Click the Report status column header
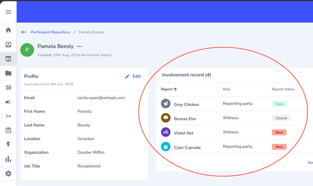Image resolution: width=313 pixels, height=186 pixels. click(283, 89)
